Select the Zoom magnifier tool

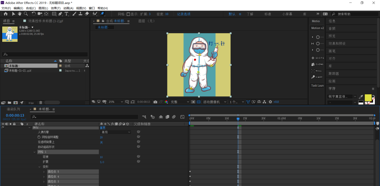click(x=26, y=14)
